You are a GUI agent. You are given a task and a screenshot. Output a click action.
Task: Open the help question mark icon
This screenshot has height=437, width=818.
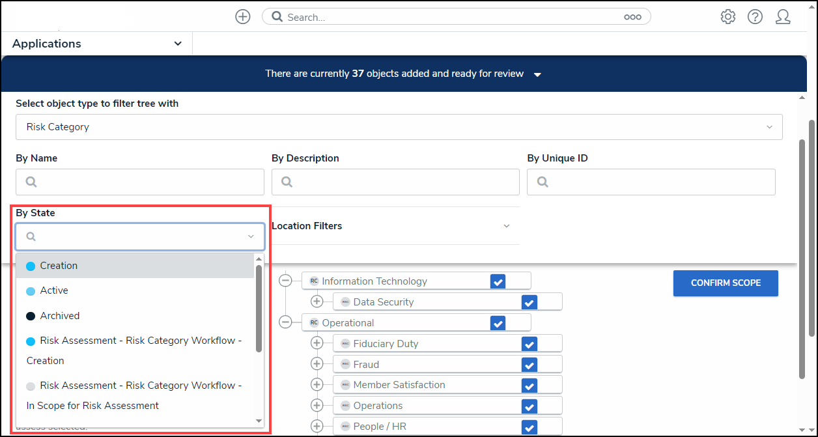point(755,17)
